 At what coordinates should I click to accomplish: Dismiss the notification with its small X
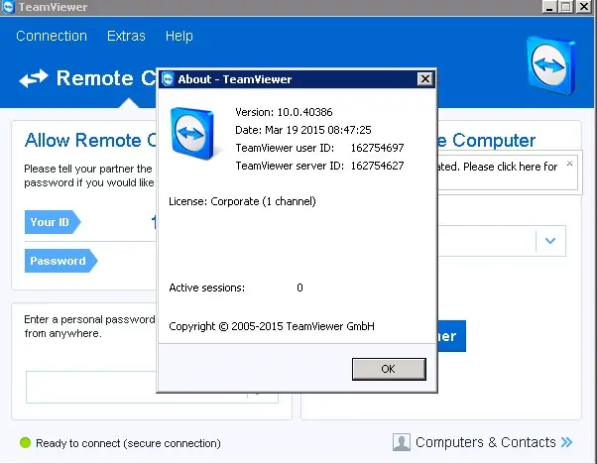tap(569, 164)
